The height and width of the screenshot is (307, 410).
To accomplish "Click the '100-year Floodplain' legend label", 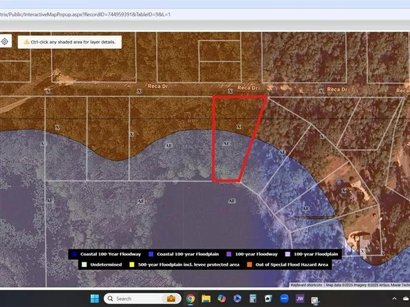I will click(316, 254).
